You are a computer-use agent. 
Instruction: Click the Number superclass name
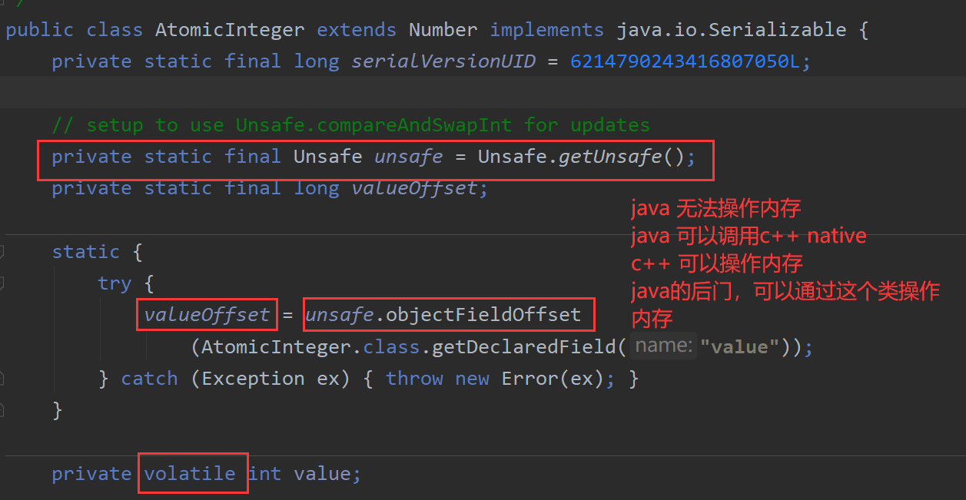(443, 30)
